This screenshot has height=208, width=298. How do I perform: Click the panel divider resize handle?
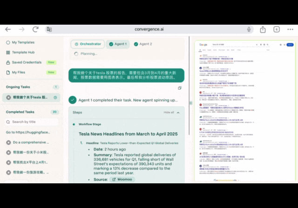[x=191, y=103]
